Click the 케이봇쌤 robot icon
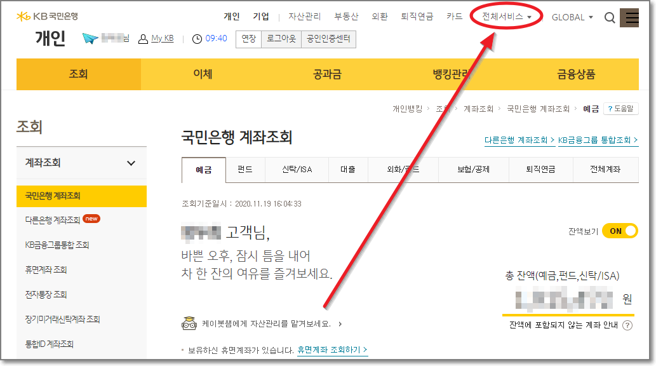 click(189, 323)
